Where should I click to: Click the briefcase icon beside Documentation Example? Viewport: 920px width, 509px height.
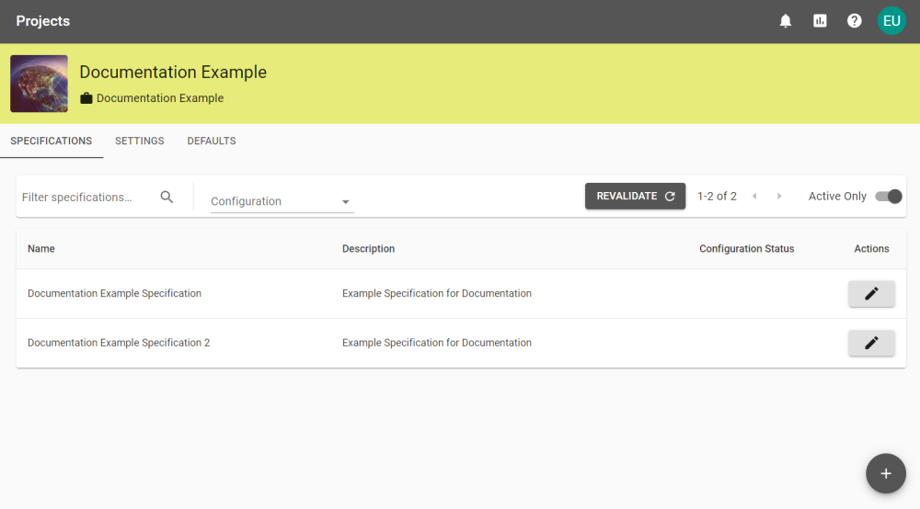[86, 97]
